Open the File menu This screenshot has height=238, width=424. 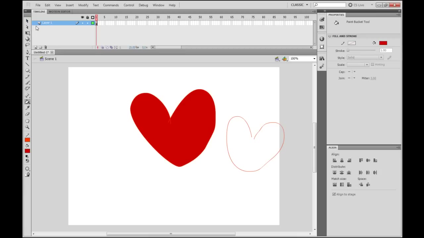pyautogui.click(x=38, y=5)
